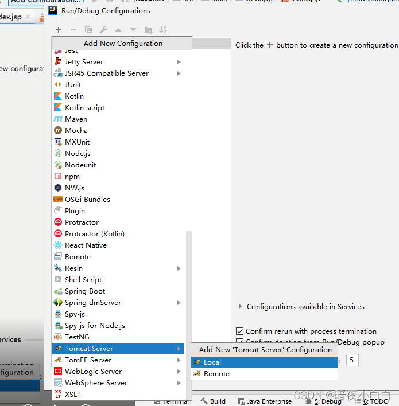Open the 5: Debug tool window tab
Image resolution: width=399 pixels, height=406 pixels.
coord(324,401)
